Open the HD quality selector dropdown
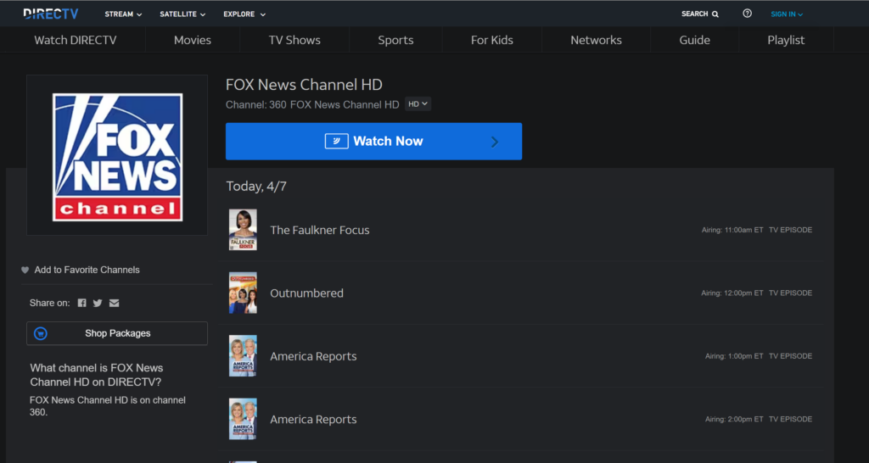 coord(418,104)
